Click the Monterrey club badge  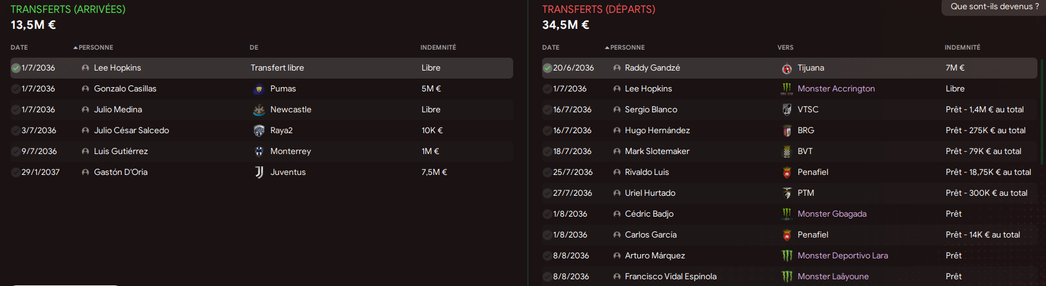coord(259,152)
